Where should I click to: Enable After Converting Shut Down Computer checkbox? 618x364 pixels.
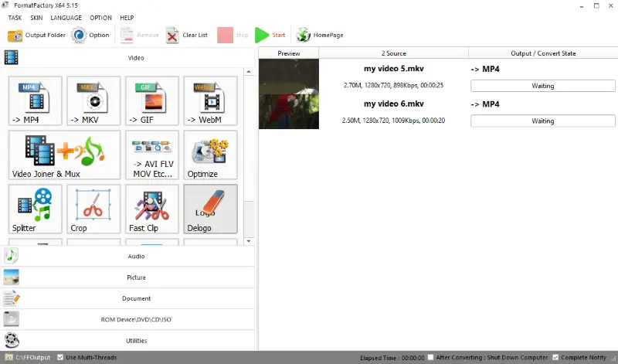[x=430, y=357]
